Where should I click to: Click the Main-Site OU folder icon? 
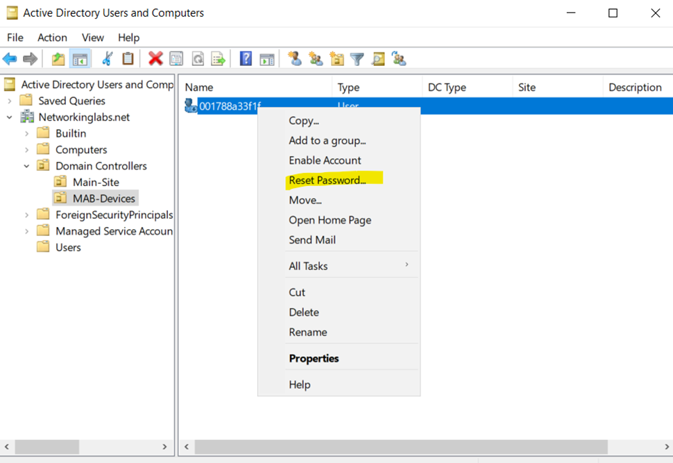pyautogui.click(x=60, y=182)
